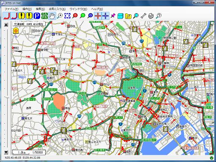Open the 検索(S) menu
The image size is (216, 162).
[x=40, y=9]
